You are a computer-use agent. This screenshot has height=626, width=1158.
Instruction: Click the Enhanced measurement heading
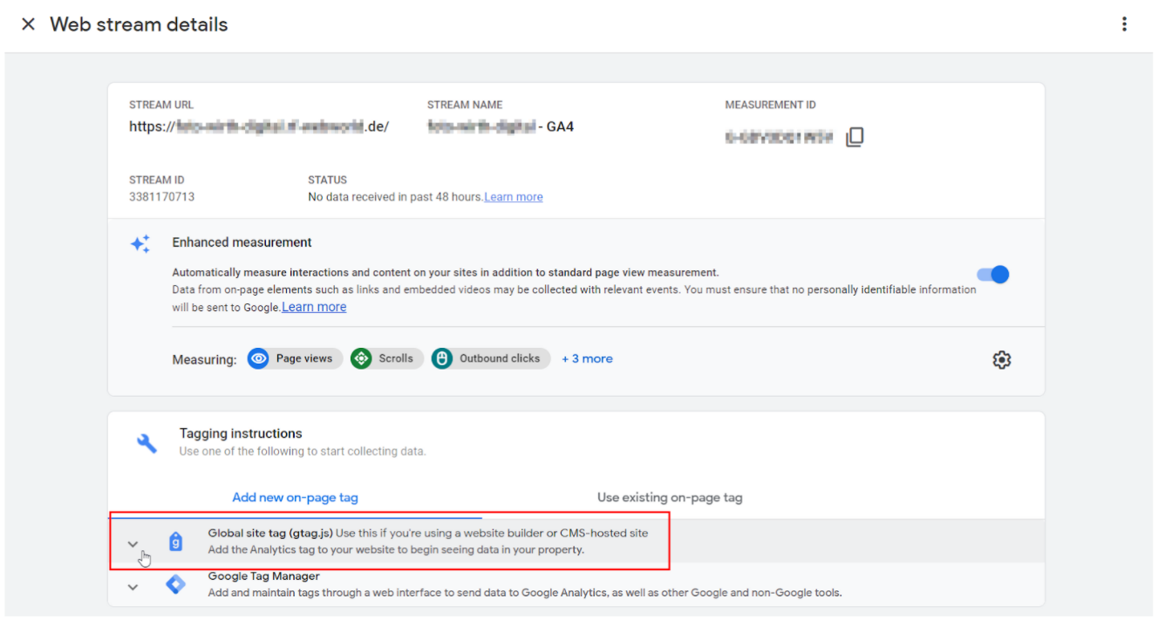tap(242, 242)
